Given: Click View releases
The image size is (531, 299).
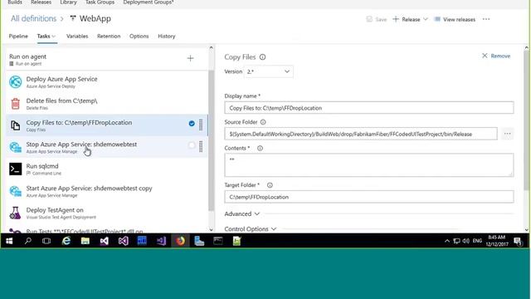Looking at the screenshot, I should point(455,19).
